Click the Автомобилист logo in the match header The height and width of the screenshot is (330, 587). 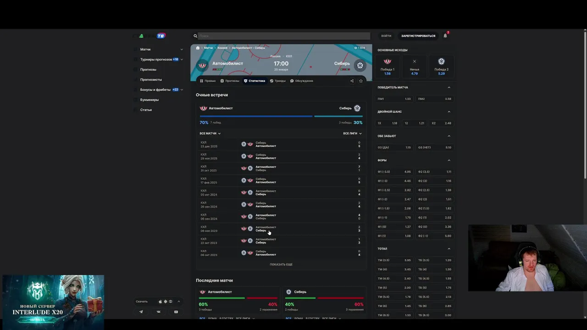click(x=202, y=65)
